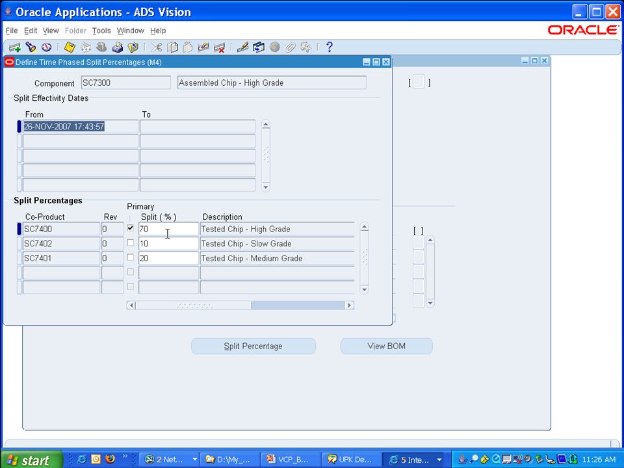
Task: Click the New Record toolbar icon
Action: pos(15,47)
